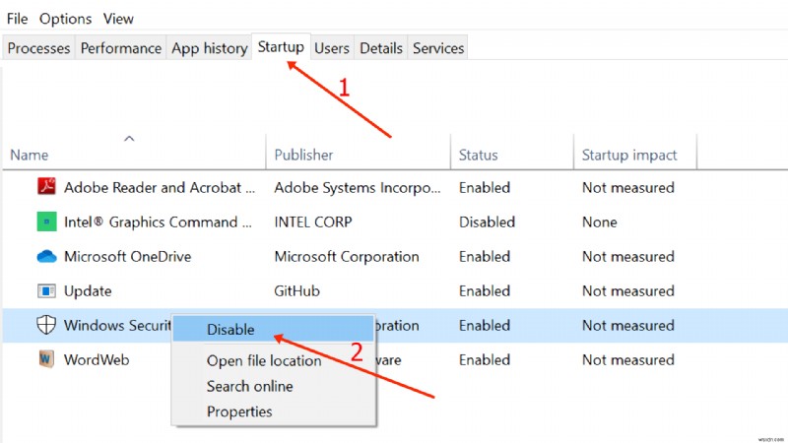
Task: Switch to the App history tab
Action: [209, 48]
